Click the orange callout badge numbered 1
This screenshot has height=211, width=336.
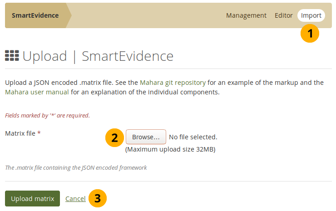[310, 33]
